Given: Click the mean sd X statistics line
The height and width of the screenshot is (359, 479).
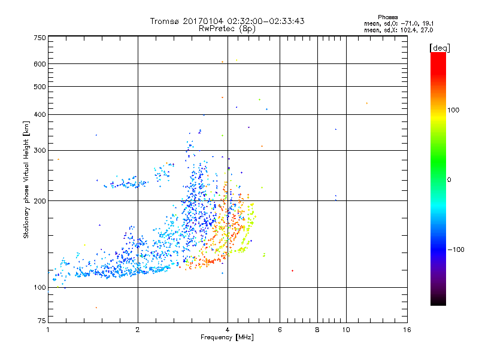Looking at the screenshot, I should pos(398,30).
